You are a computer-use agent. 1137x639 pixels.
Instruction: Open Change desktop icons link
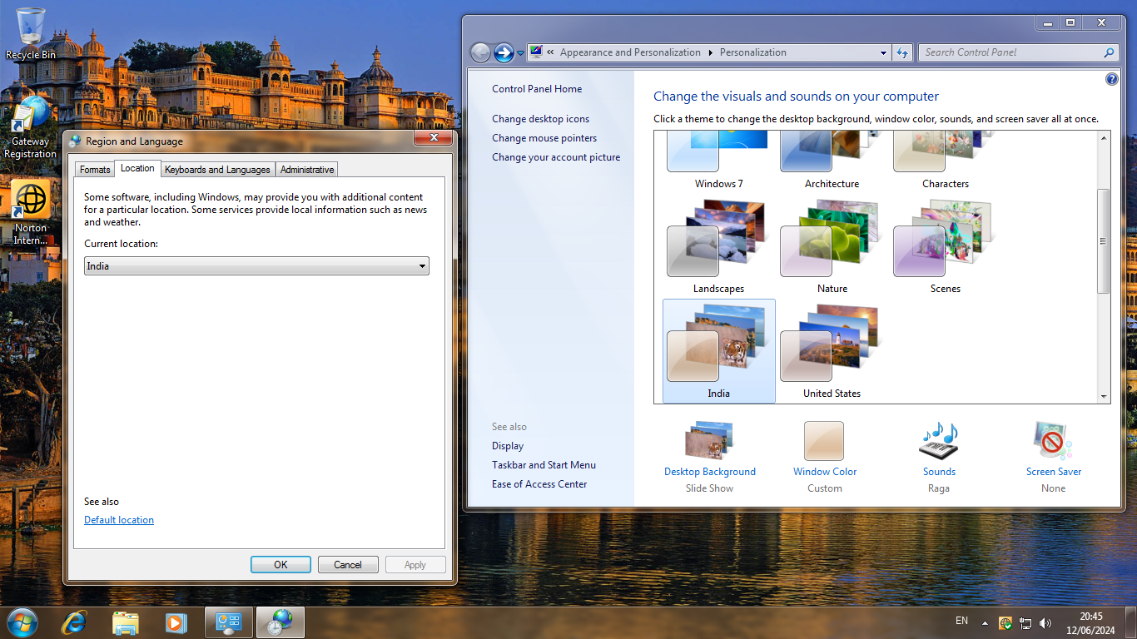click(540, 119)
